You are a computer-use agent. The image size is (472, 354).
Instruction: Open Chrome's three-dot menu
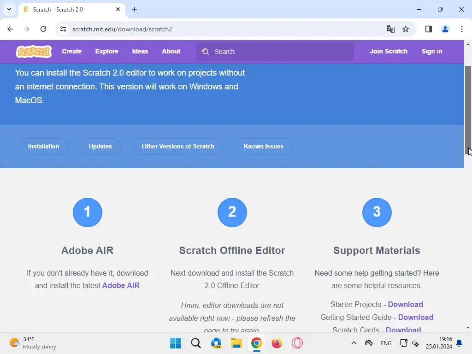(462, 29)
